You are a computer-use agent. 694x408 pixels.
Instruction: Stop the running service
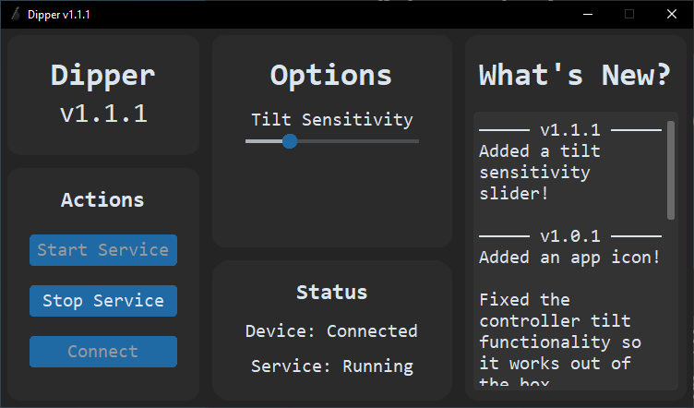coord(103,301)
